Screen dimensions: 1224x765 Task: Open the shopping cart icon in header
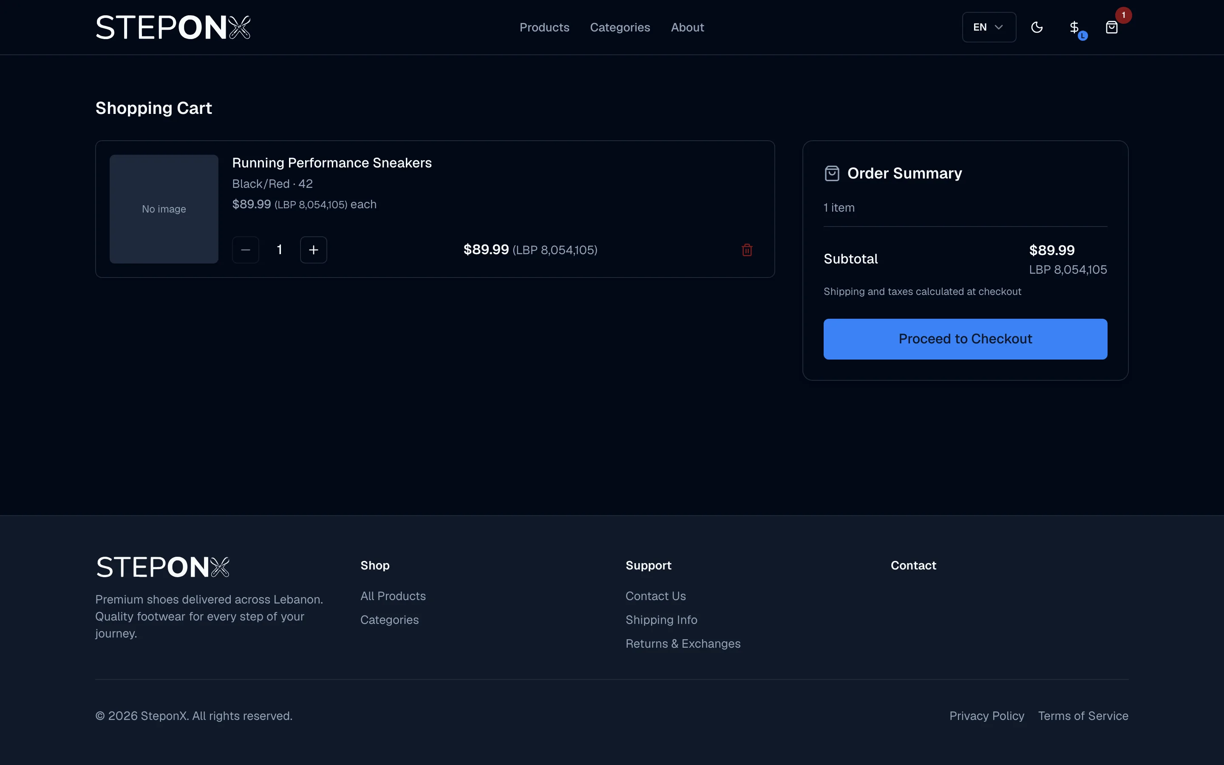point(1111,27)
